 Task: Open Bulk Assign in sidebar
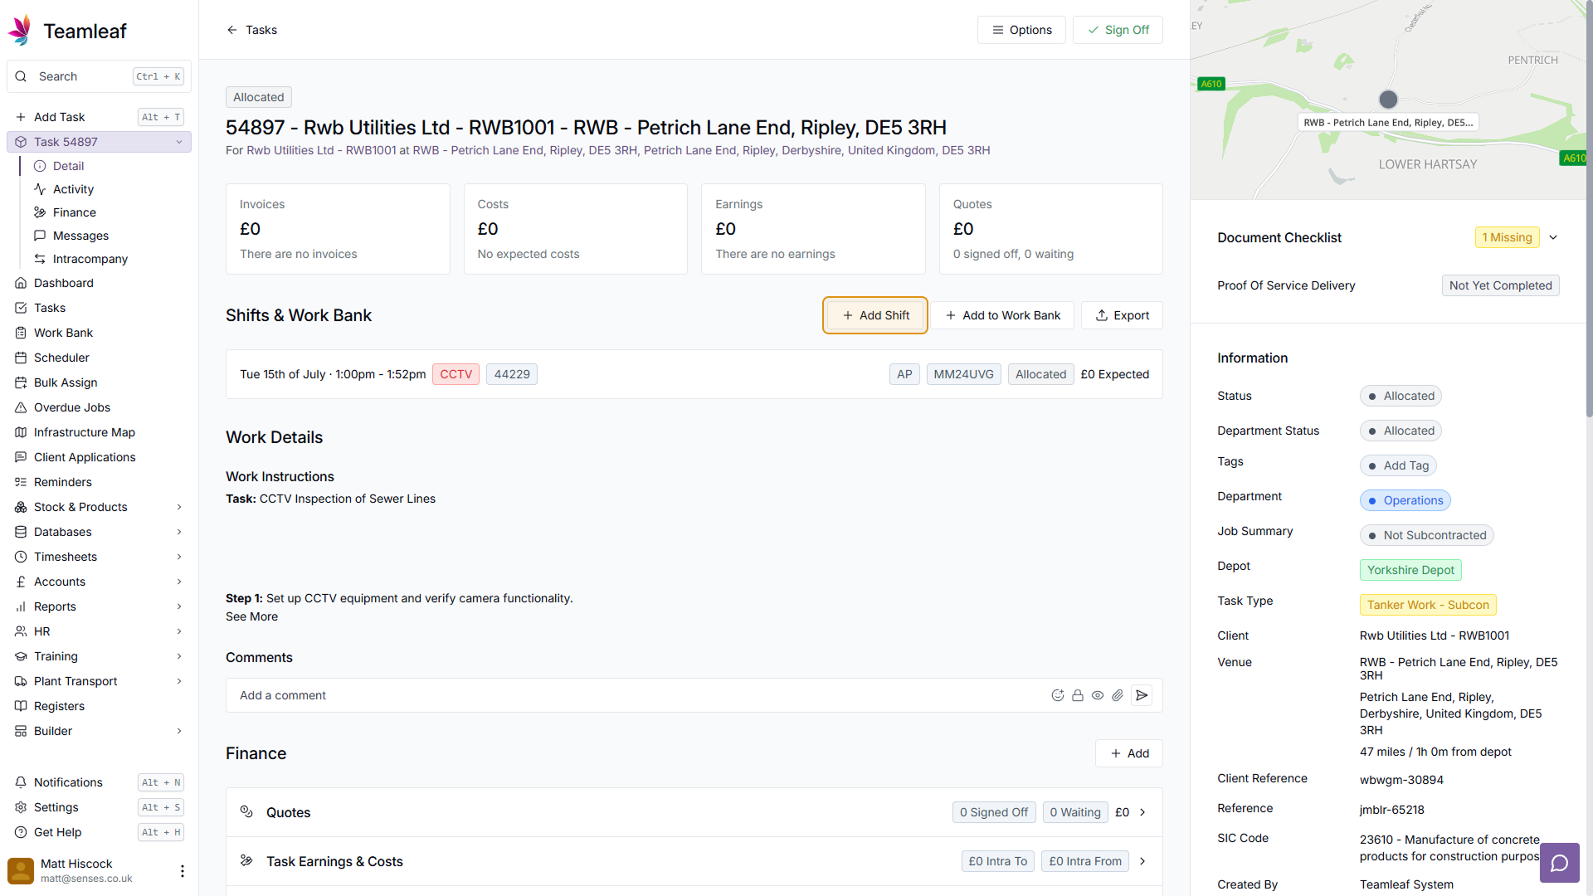coord(100,382)
